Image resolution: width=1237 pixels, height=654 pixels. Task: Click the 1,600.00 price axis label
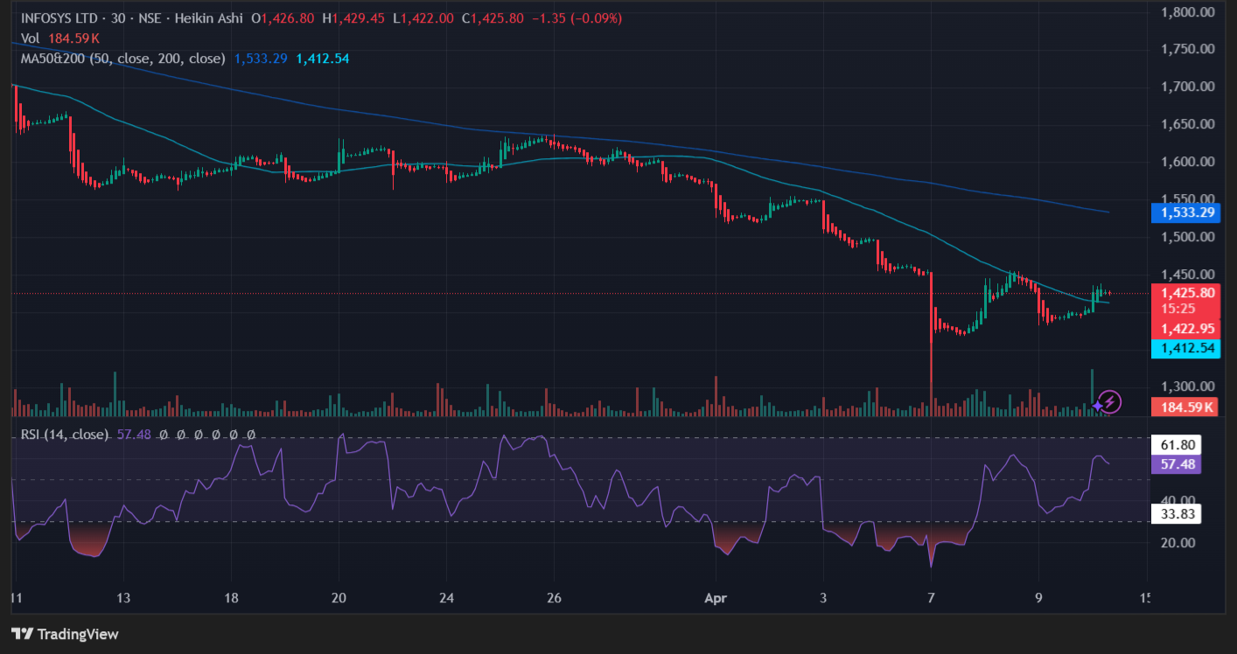click(x=1188, y=162)
